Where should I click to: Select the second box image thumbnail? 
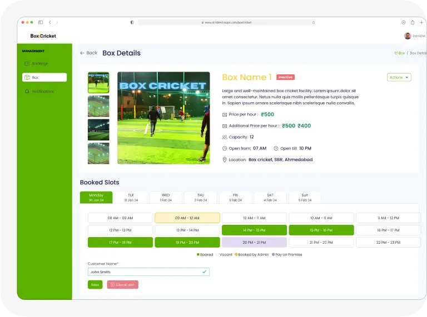click(x=98, y=106)
